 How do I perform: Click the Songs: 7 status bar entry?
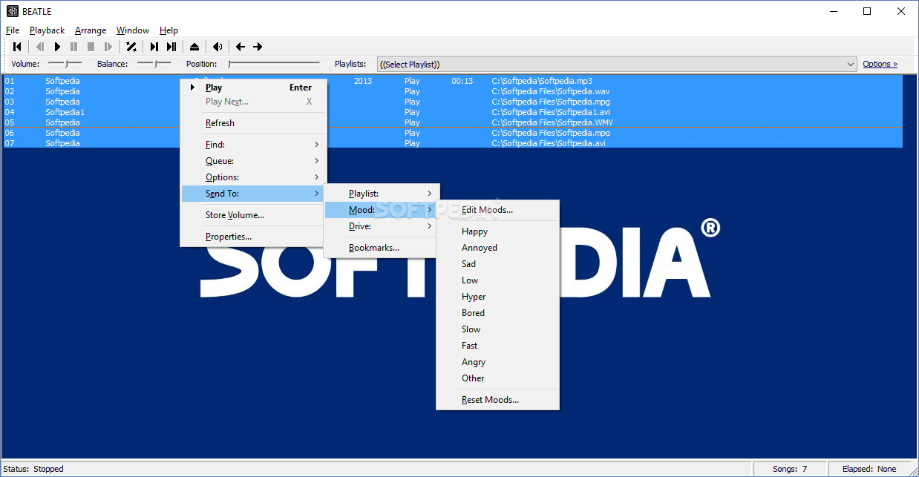pyautogui.click(x=789, y=469)
